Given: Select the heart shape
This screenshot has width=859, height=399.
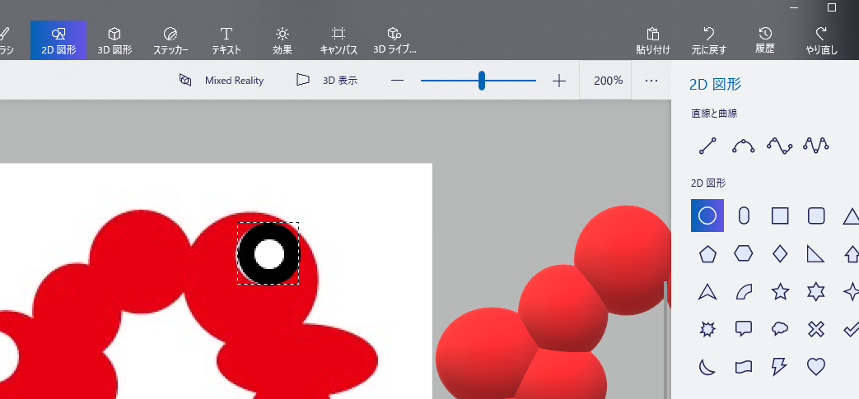Looking at the screenshot, I should [x=815, y=366].
